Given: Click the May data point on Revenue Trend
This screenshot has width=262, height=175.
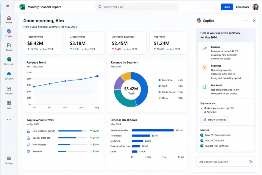Looking at the screenshot, I should click(x=97, y=76).
